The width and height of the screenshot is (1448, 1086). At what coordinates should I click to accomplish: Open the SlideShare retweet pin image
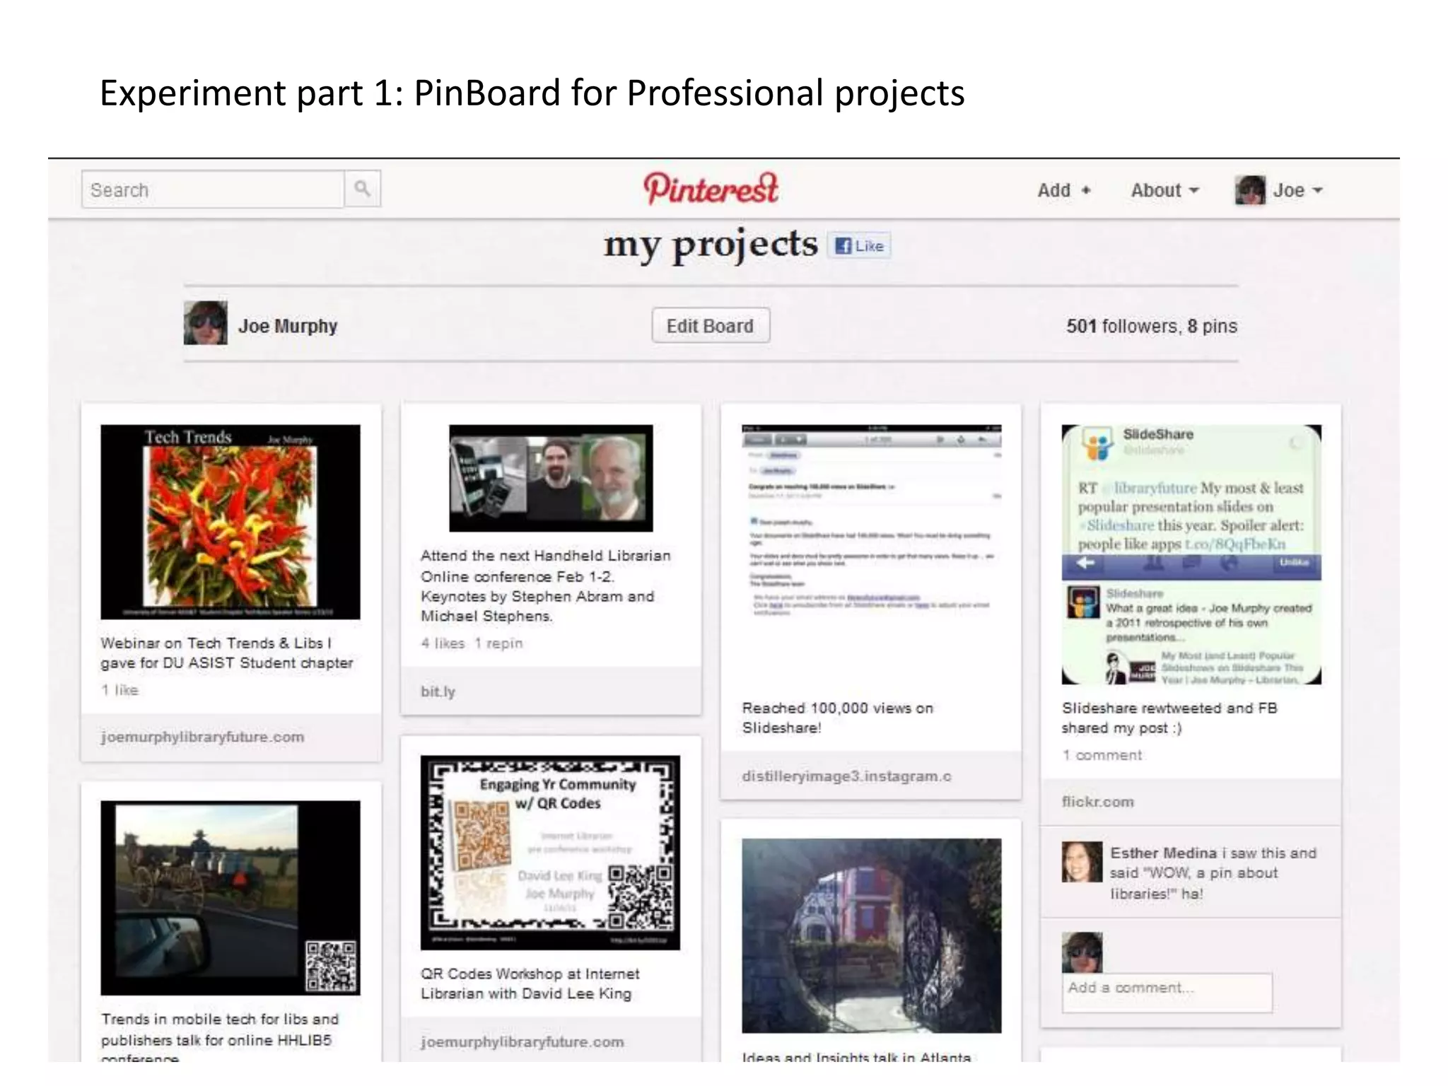pyautogui.click(x=1191, y=554)
